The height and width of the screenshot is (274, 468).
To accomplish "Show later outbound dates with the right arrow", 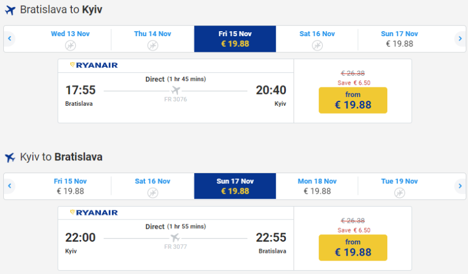I will pyautogui.click(x=459, y=39).
